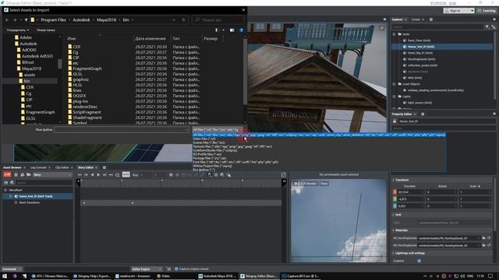Image resolution: width=499 pixels, height=280 pixels.
Task: Add a keyframe with the diamond icon
Action: click(171, 175)
